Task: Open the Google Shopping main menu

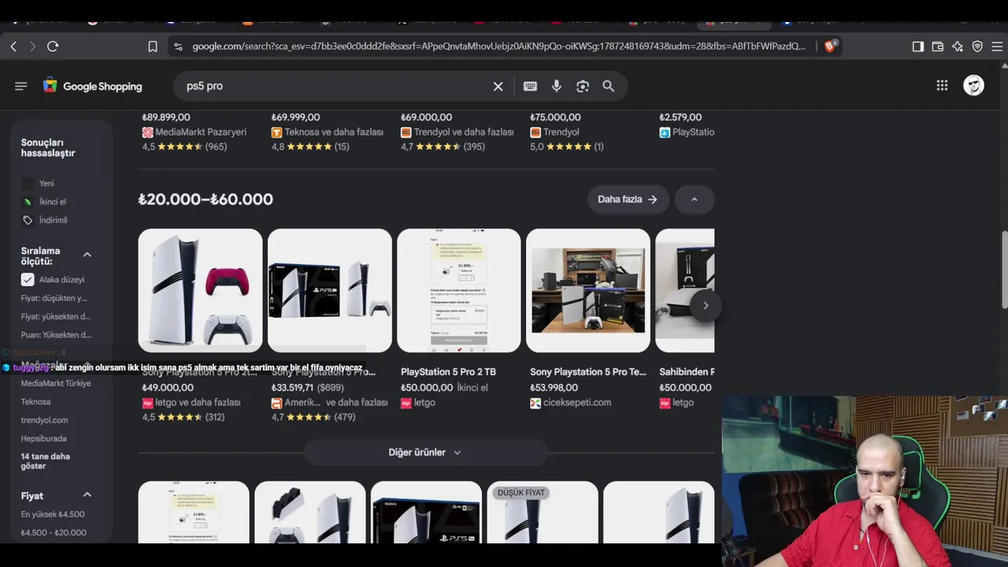Action: (x=21, y=86)
